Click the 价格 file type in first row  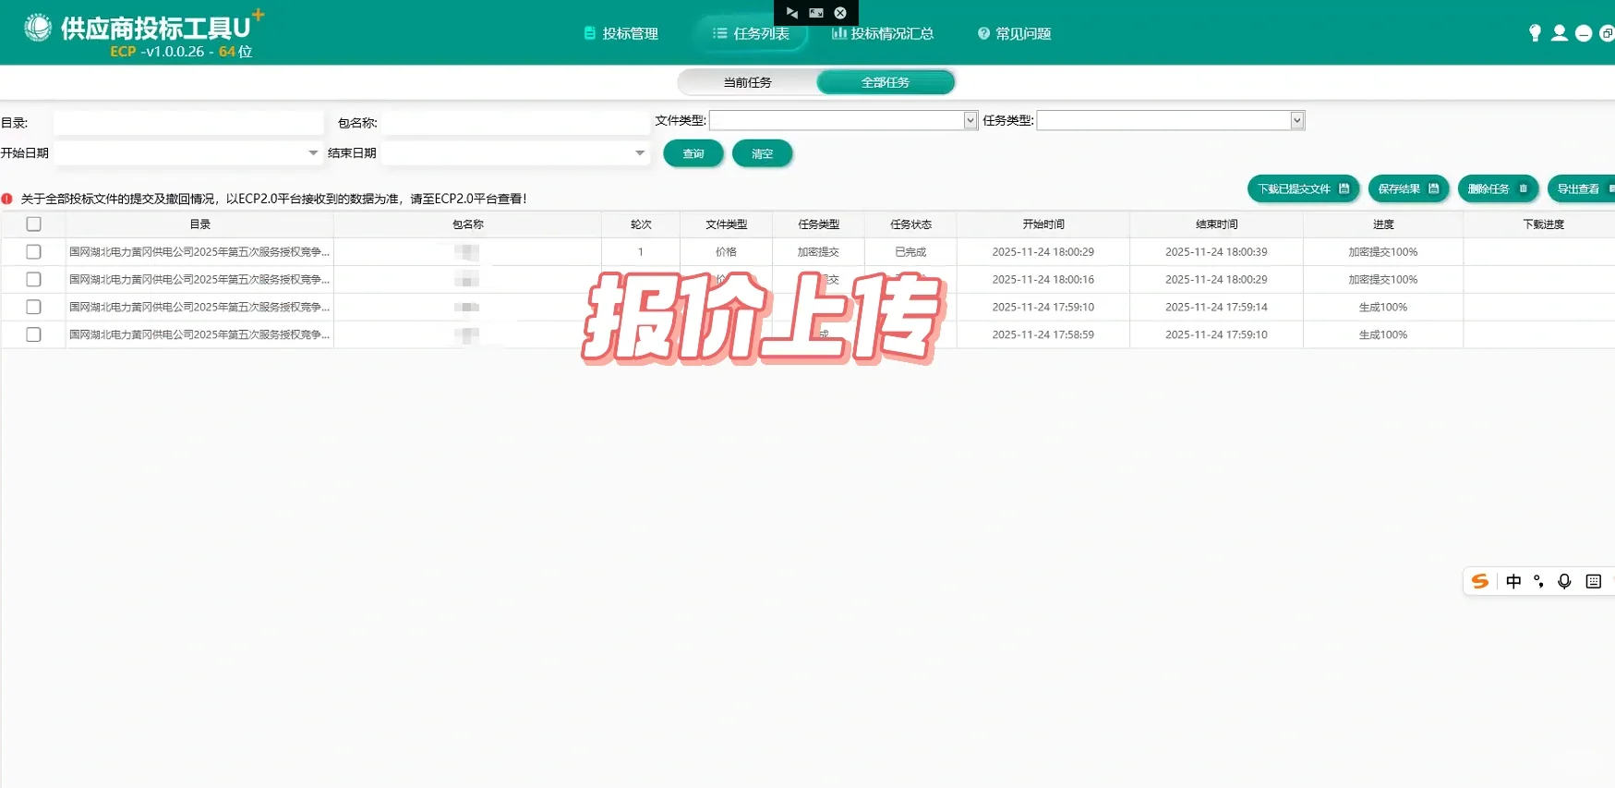[x=727, y=252]
